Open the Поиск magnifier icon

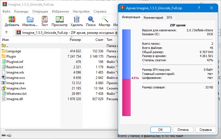[91, 19]
